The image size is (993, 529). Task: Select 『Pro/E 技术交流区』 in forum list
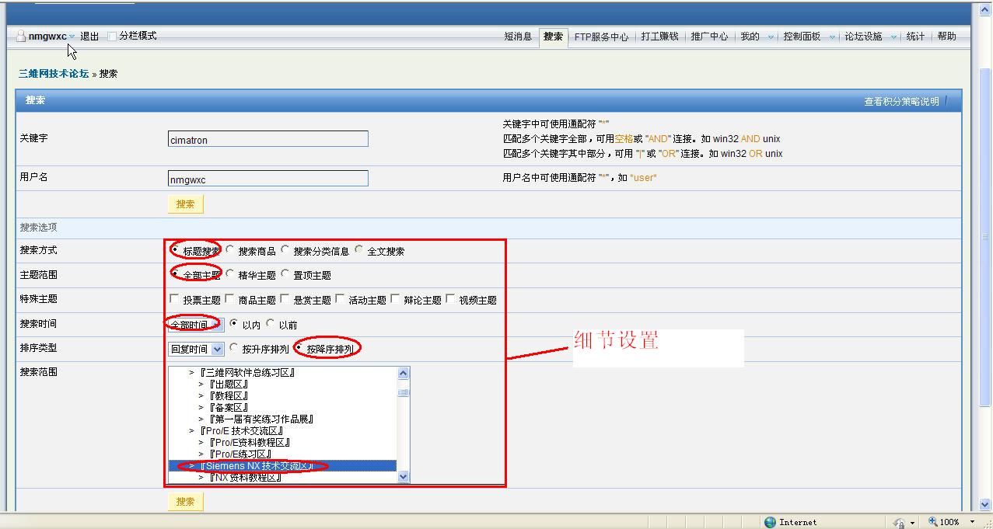coord(241,431)
